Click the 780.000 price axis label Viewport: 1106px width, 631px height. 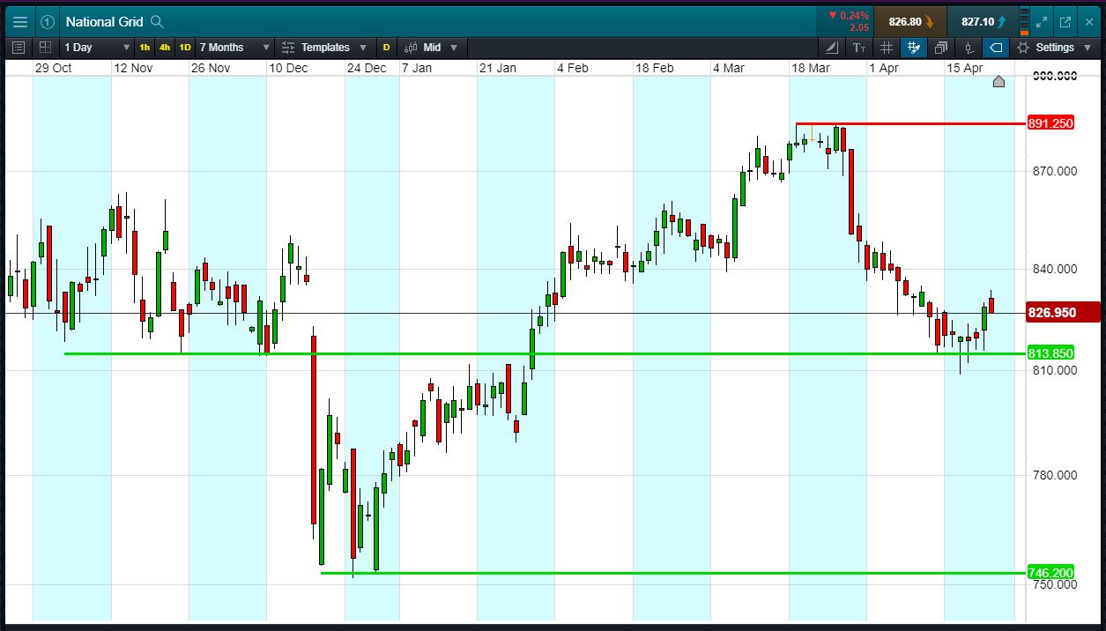1055,476
